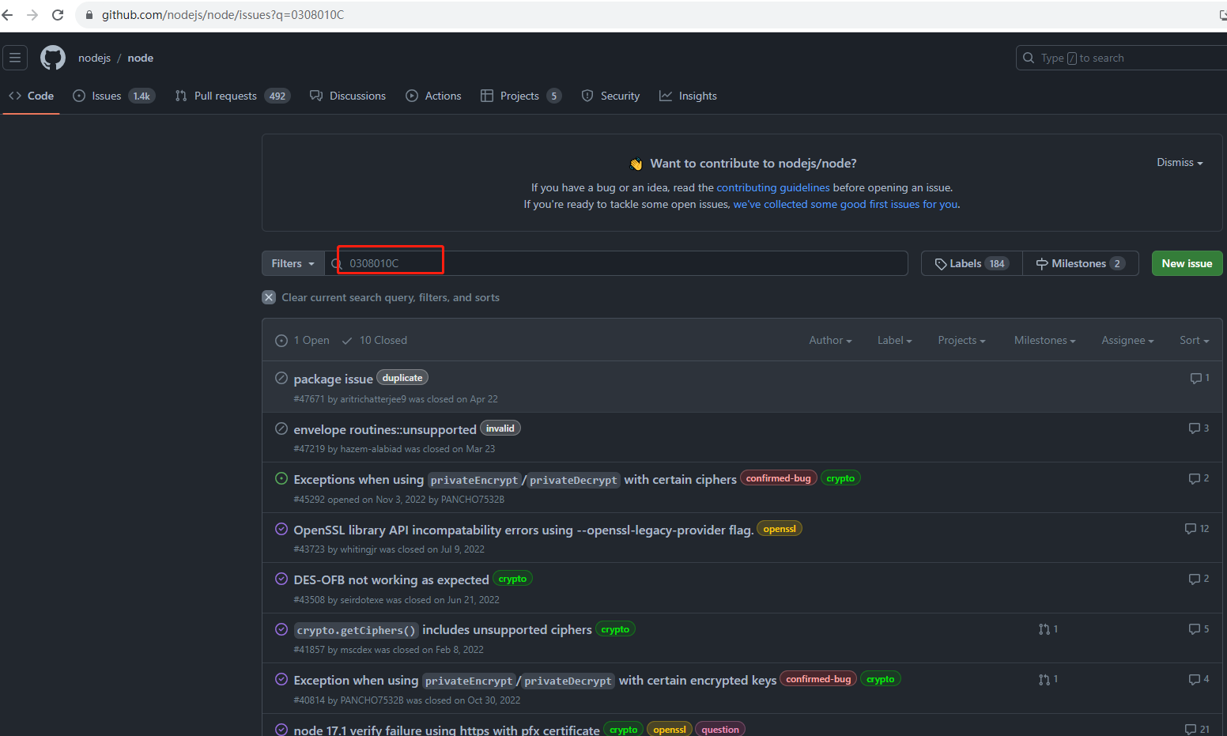The image size is (1227, 736).
Task: Reload the page with refresh icon
Action: click(x=58, y=14)
